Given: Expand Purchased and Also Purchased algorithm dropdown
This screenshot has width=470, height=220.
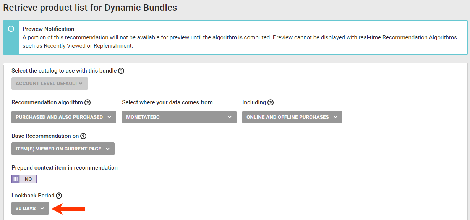Looking at the screenshot, I should coord(63,117).
